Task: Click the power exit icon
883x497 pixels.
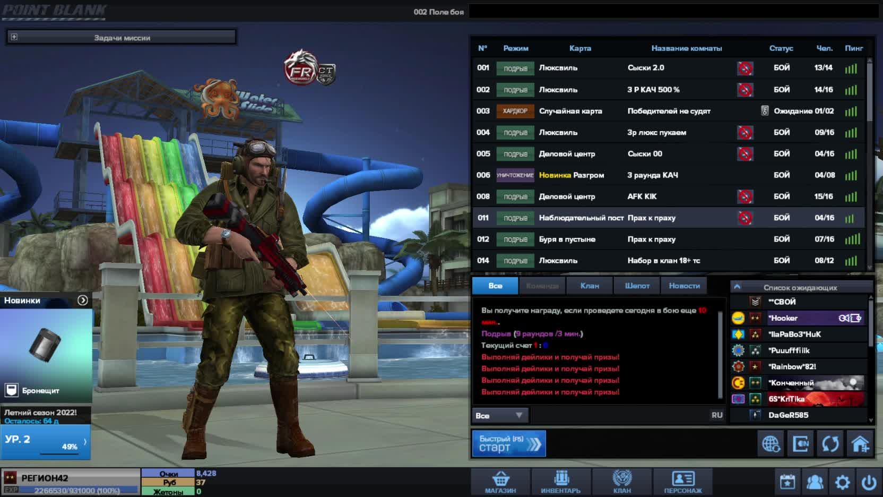Action: click(869, 482)
